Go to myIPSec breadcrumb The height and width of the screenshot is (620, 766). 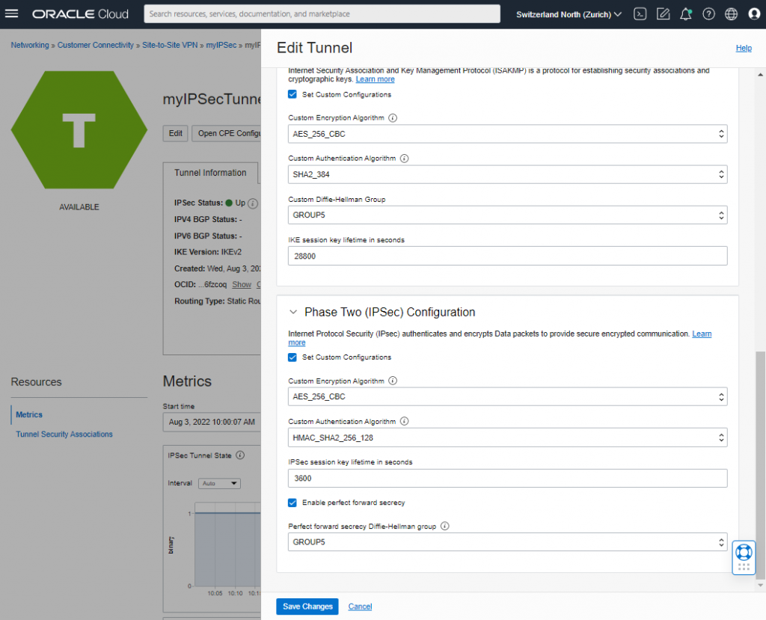(x=221, y=45)
